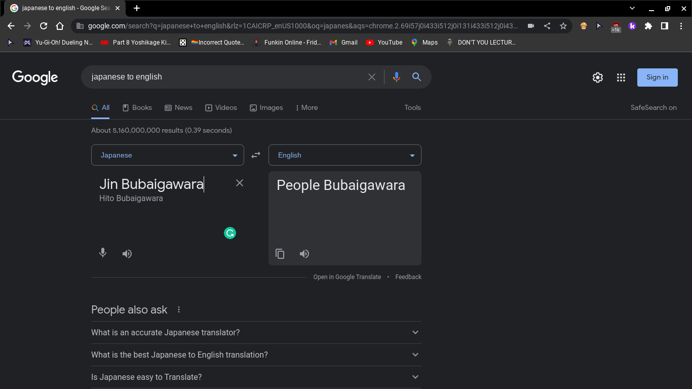Click the Google search input field
This screenshot has height=389, width=692.
pos(223,77)
